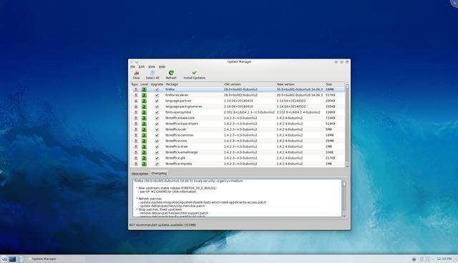Open the View menu
Viewport: 458px width, 263px height.
[x=152, y=66]
